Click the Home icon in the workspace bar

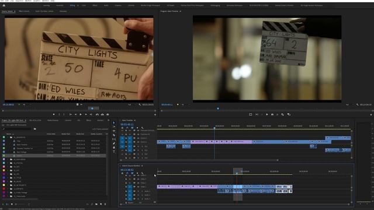coord(4,5)
